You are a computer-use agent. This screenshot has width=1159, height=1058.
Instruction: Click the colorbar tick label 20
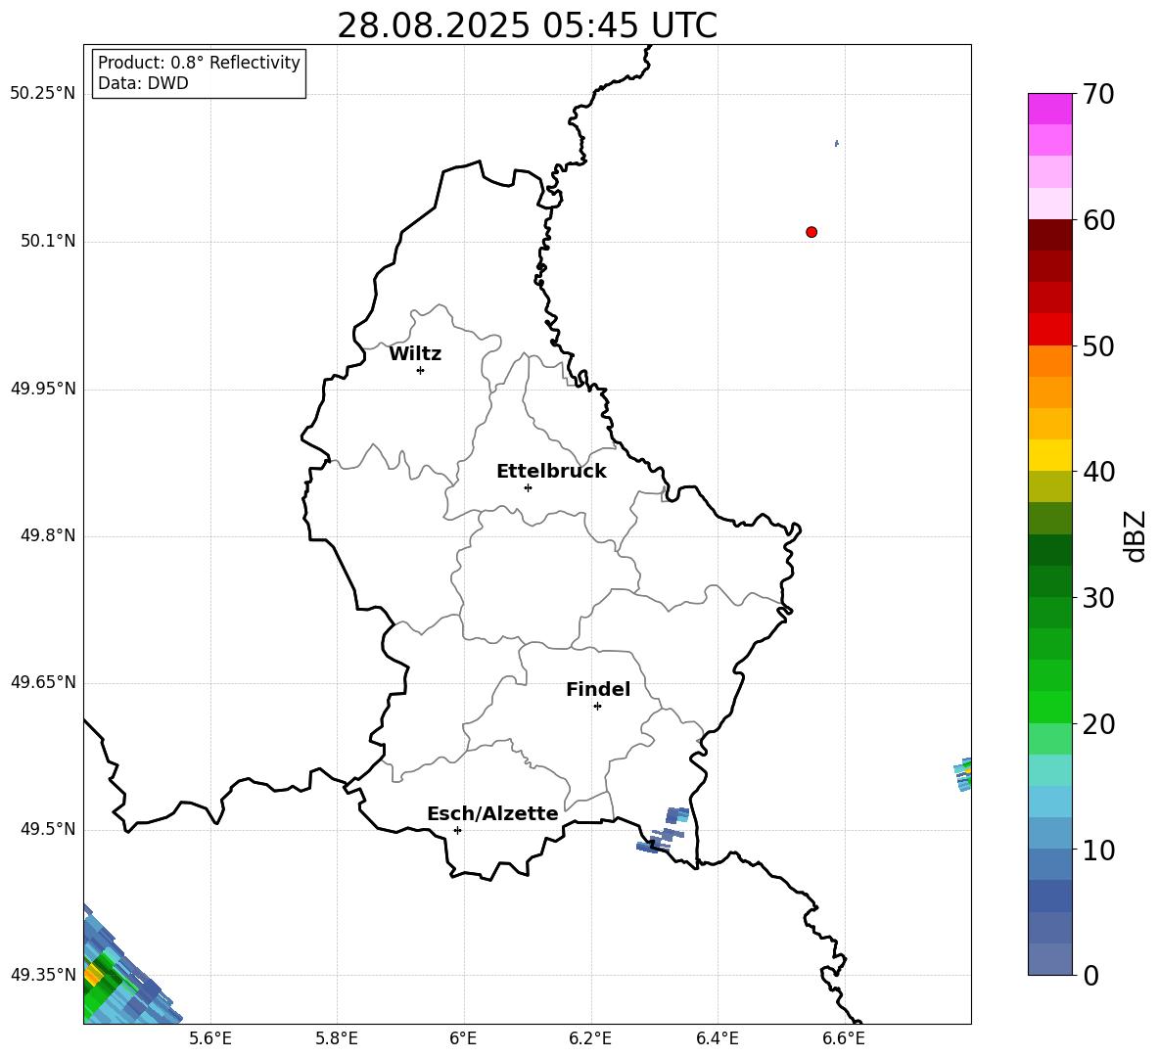point(1098,724)
